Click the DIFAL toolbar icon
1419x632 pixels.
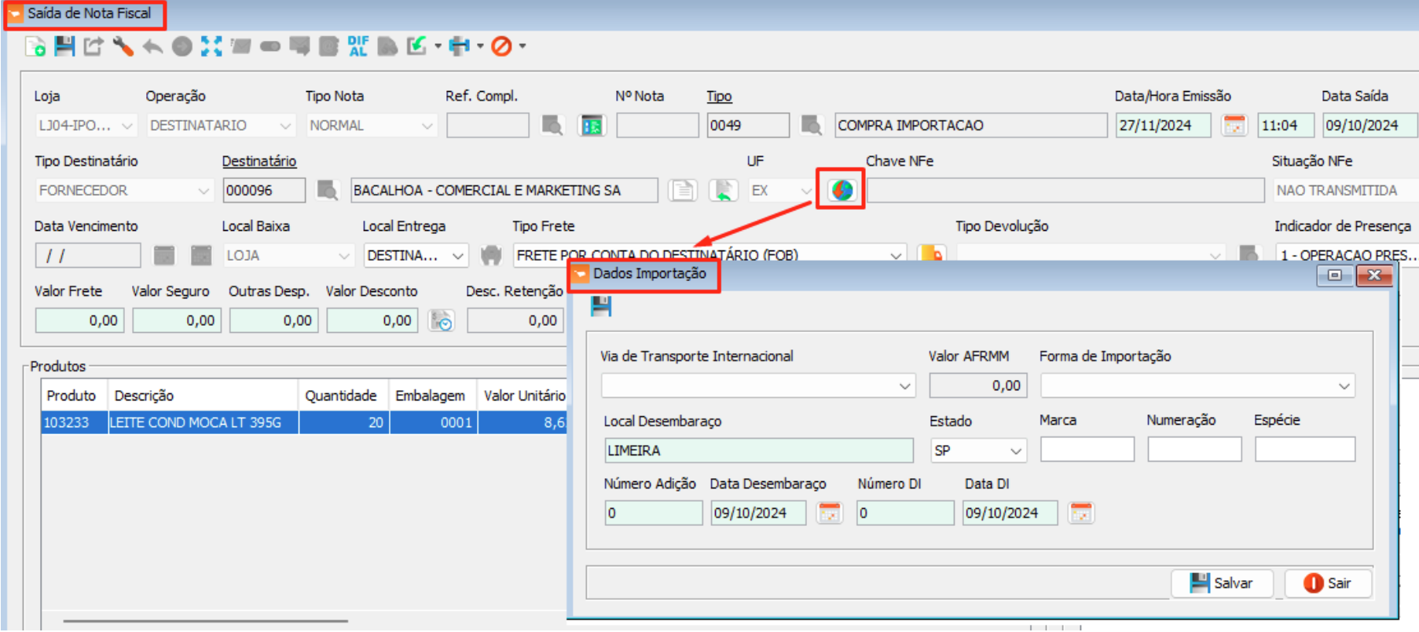[358, 46]
